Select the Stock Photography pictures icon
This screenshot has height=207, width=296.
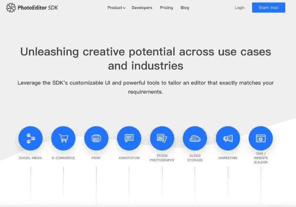tap(162, 138)
